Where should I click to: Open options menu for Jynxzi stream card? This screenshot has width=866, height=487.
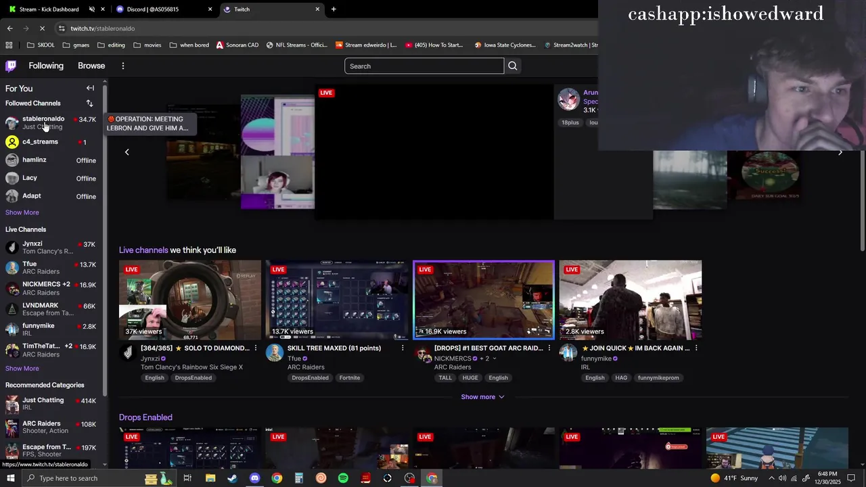pyautogui.click(x=255, y=348)
